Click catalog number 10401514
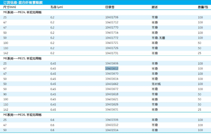The width and height of the screenshot is (211, 134). pyautogui.click(x=112, y=130)
